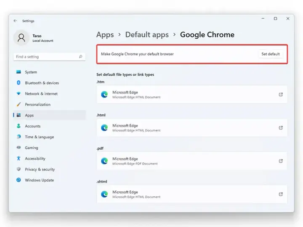303x227 pixels.
Task: Open external link icon for .shtml
Action: [x=281, y=194]
